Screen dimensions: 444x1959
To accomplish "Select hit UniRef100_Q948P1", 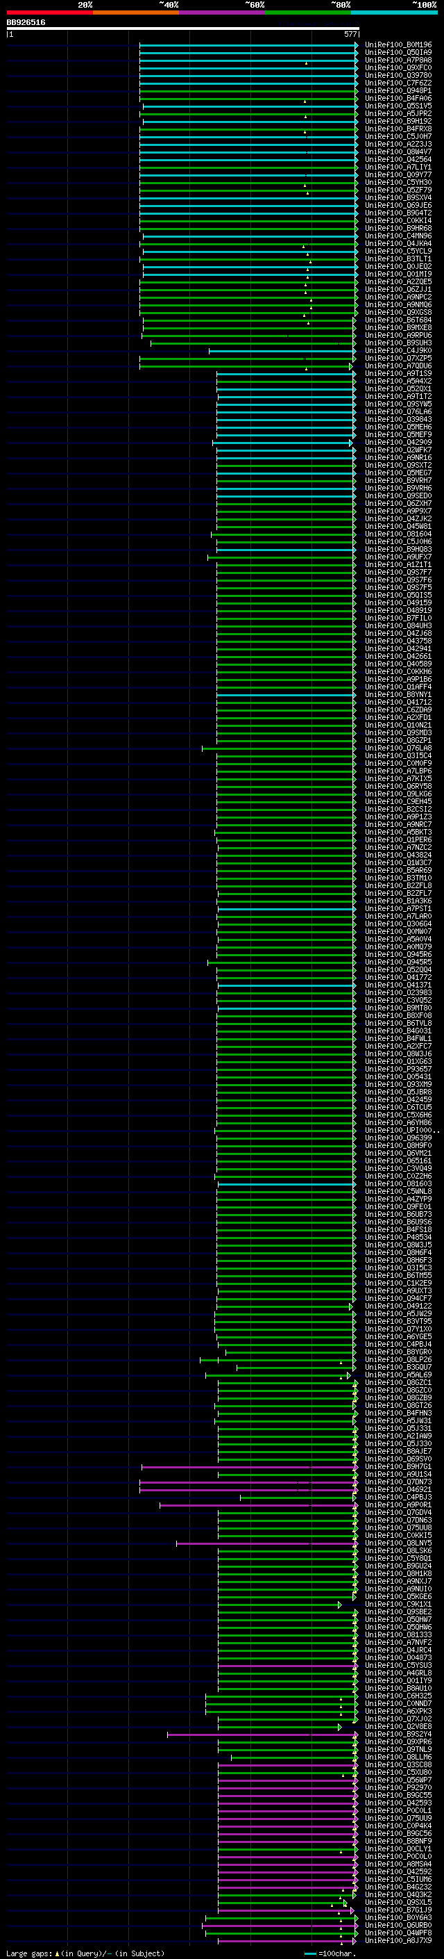I will pyautogui.click(x=398, y=90).
